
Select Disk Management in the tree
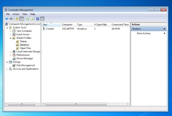click(26, 65)
